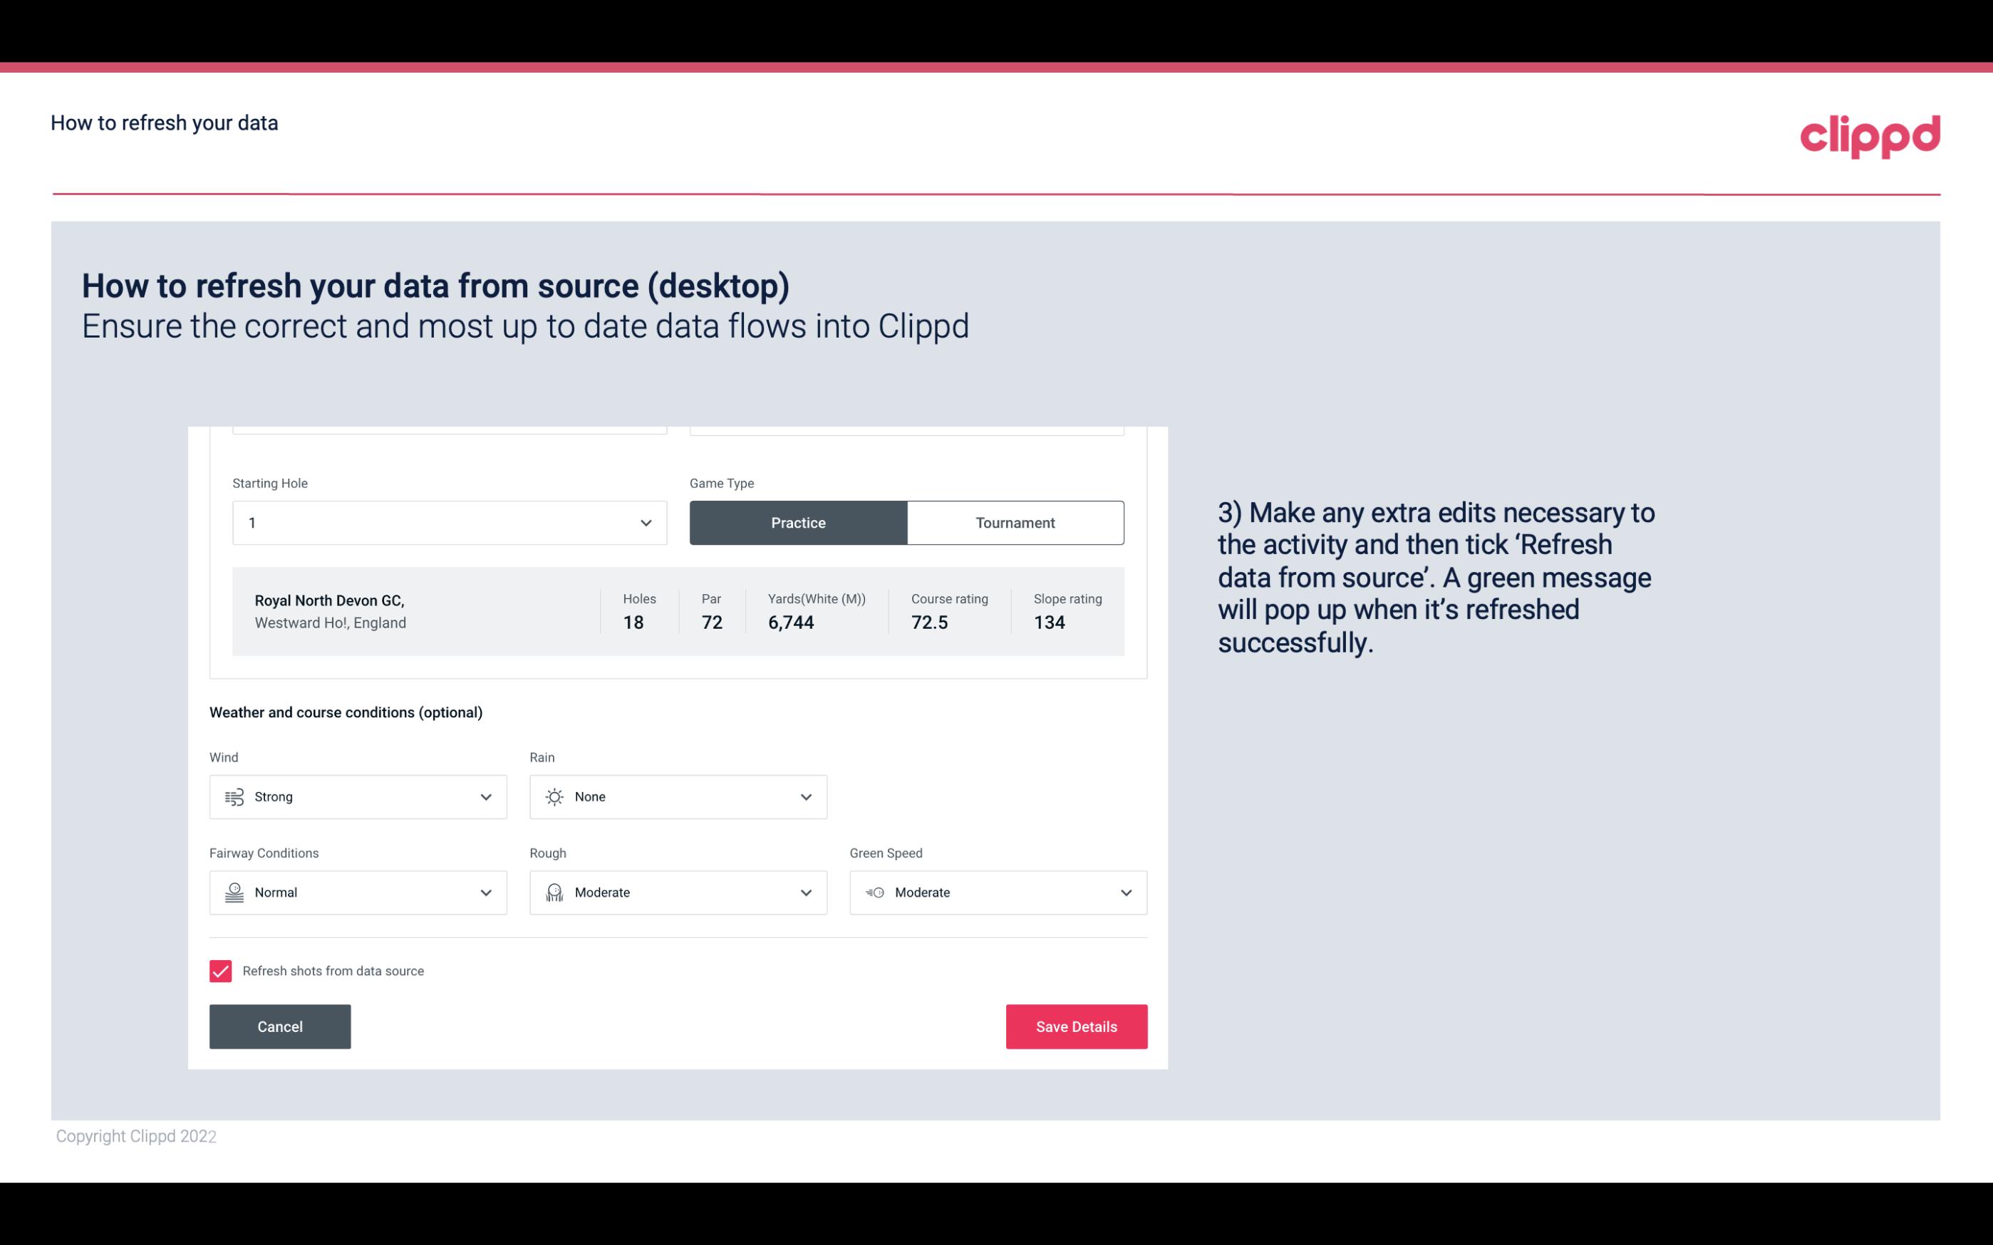Click the rough condition icon
This screenshot has height=1245, width=1993.
pos(554,892)
